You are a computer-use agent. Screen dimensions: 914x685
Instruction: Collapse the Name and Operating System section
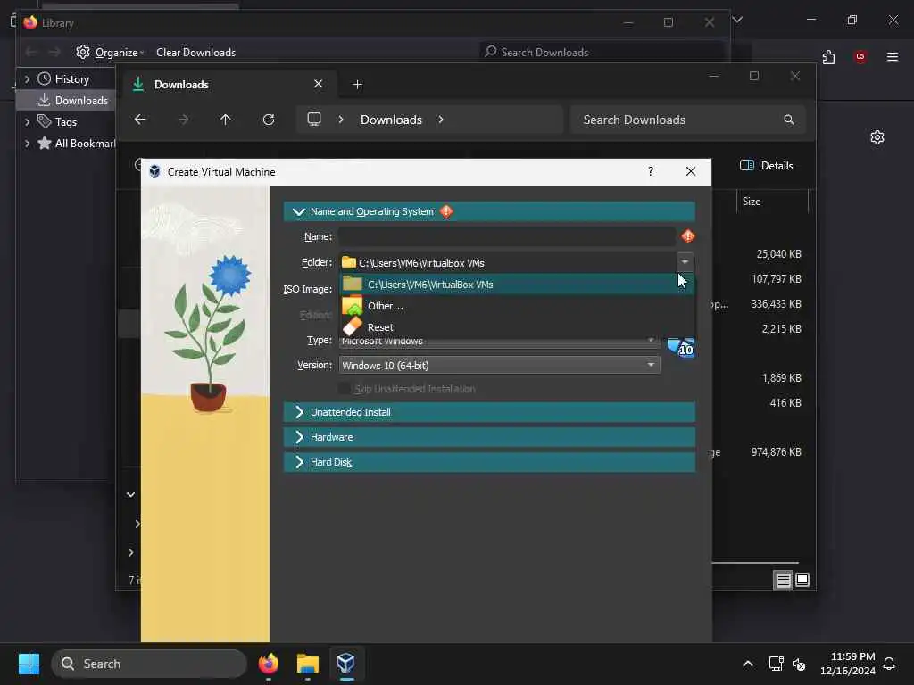[299, 211]
